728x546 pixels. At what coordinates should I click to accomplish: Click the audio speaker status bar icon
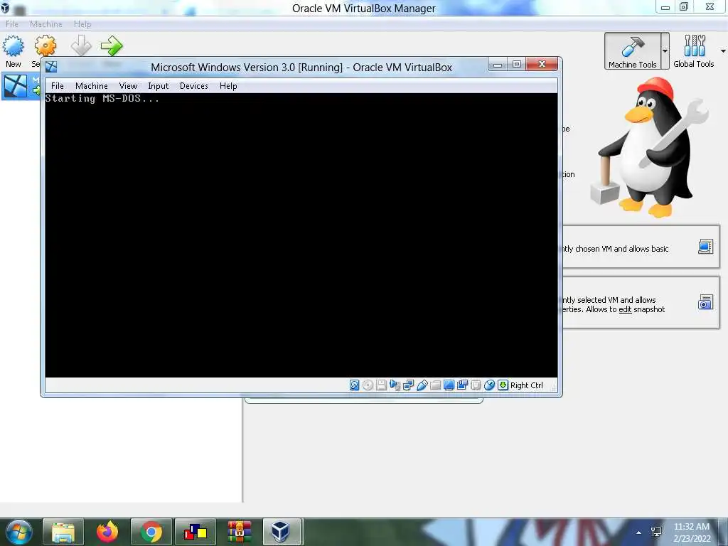[395, 385]
